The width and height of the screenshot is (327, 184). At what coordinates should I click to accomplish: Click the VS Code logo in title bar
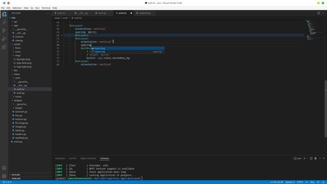click(x=4, y=3)
